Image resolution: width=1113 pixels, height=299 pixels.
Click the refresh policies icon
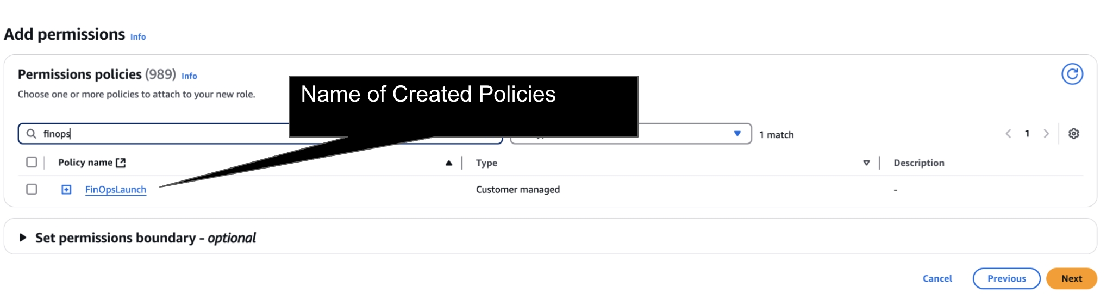(1072, 74)
